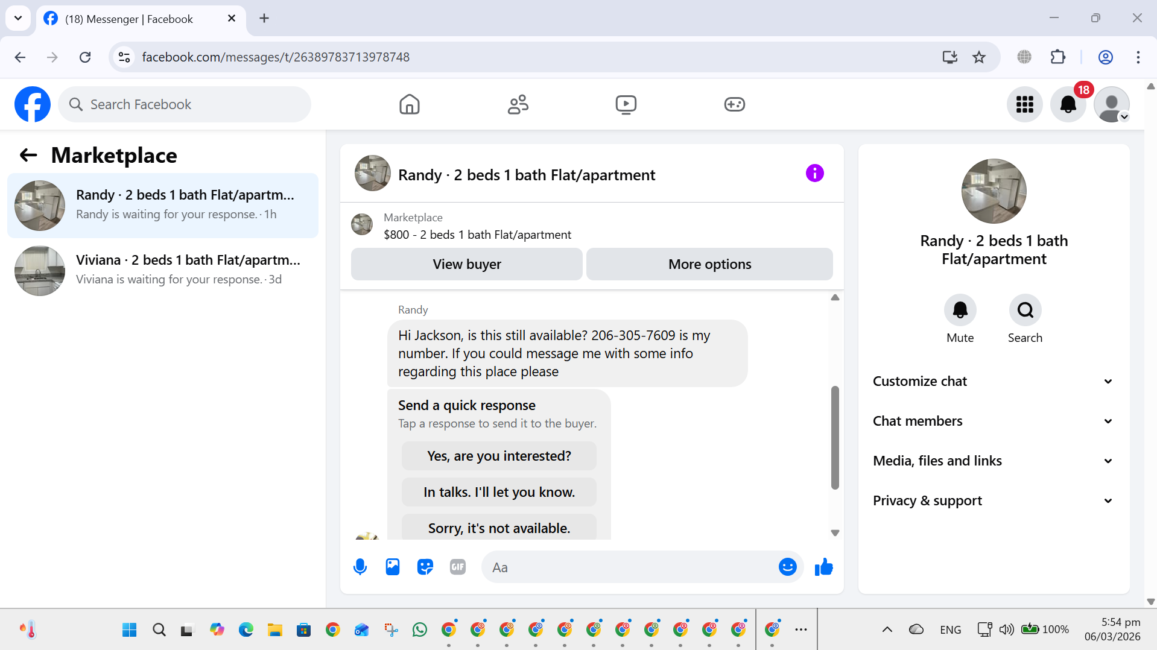Choose a sticker icon
1157x650 pixels.
[425, 567]
